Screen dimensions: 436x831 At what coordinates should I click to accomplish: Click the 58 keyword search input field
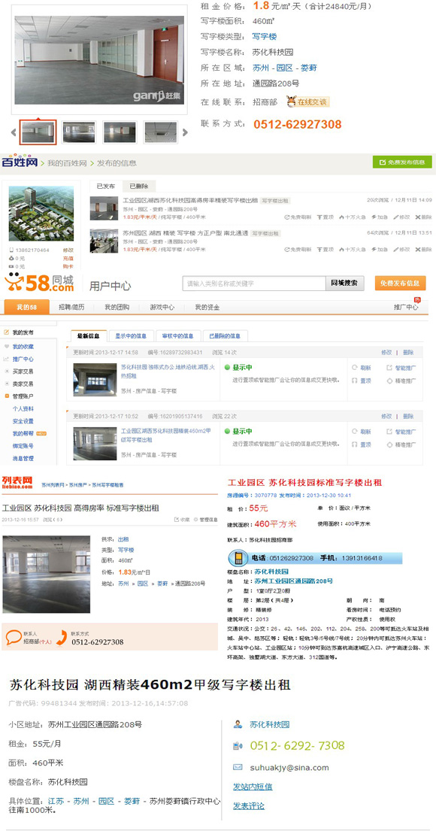pos(254,284)
